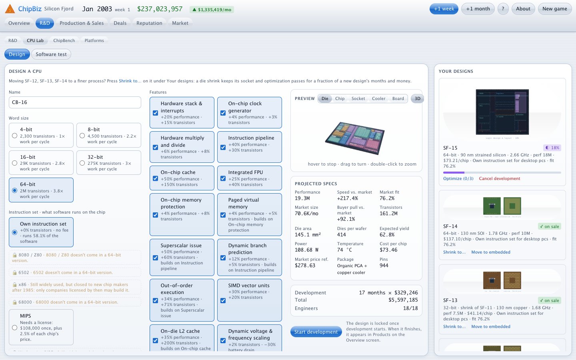This screenshot has width=576, height=360.
Task: Uncheck the Integrated FPU checkbox
Action: pos(223,178)
